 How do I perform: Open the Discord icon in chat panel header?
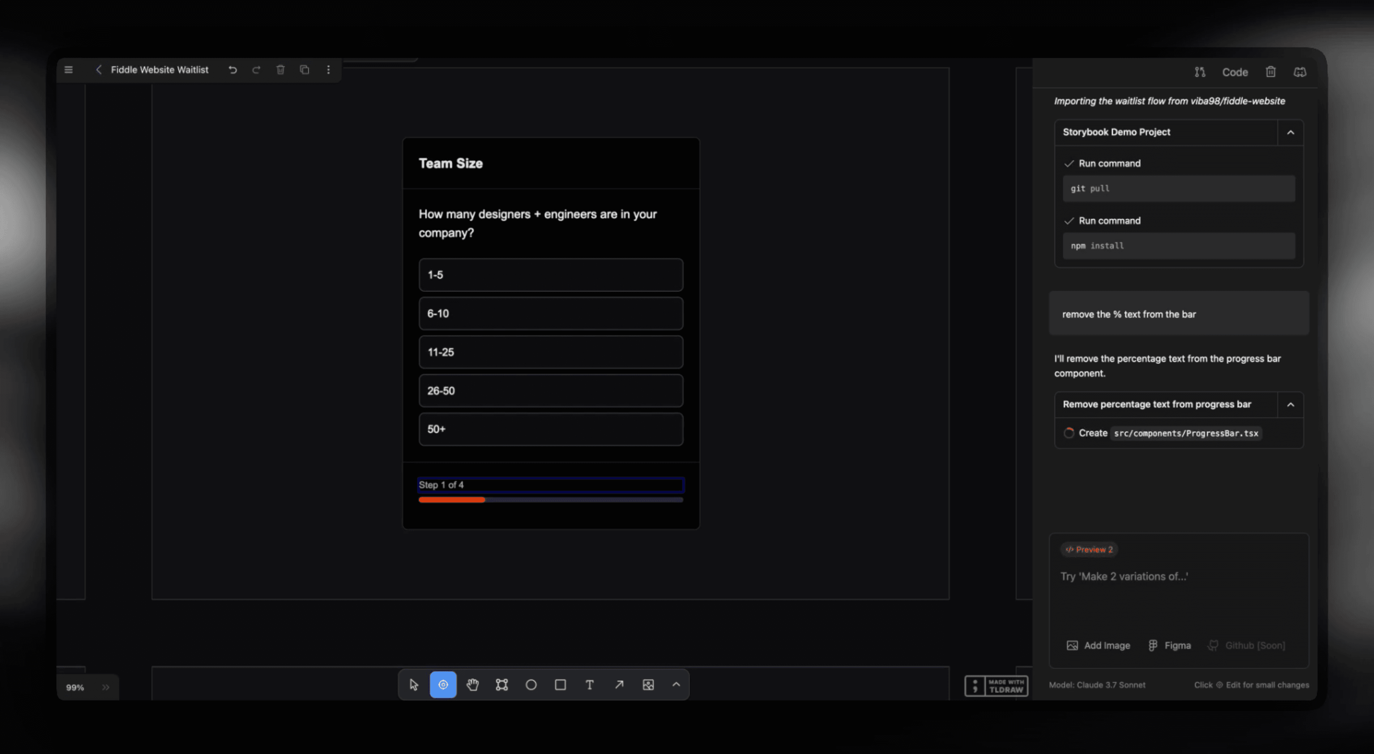coord(1300,72)
